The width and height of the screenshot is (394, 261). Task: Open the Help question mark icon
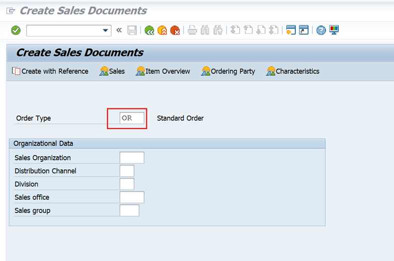click(321, 30)
